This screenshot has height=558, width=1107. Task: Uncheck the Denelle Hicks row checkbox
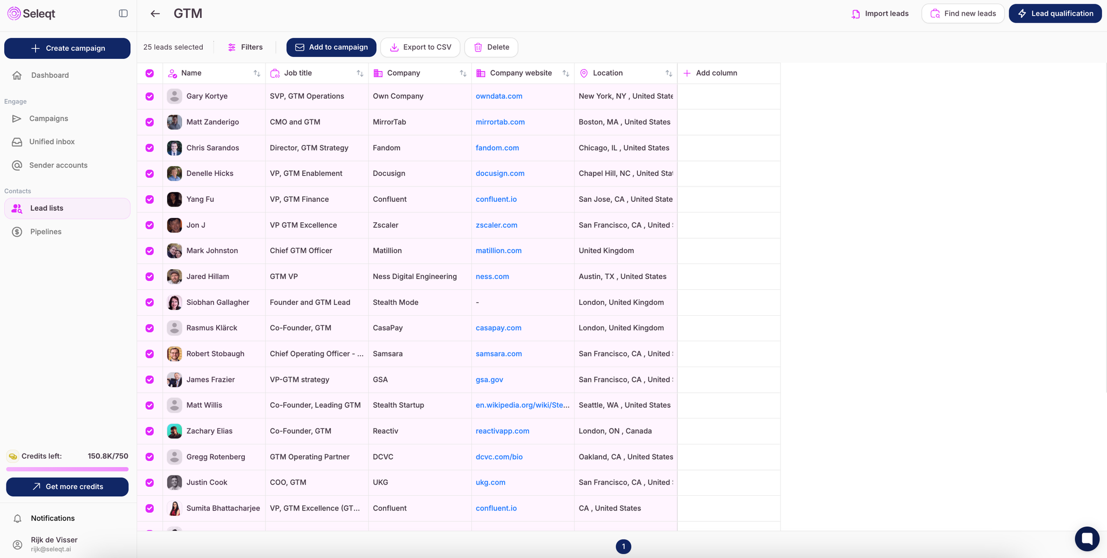pyautogui.click(x=150, y=174)
